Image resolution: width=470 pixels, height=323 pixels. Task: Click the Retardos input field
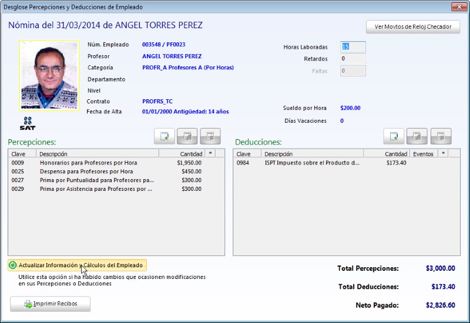click(353, 58)
